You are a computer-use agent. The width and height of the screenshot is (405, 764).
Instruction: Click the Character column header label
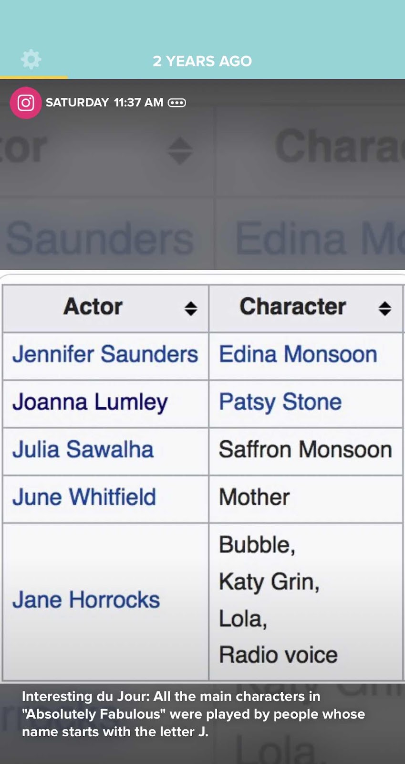[293, 307]
